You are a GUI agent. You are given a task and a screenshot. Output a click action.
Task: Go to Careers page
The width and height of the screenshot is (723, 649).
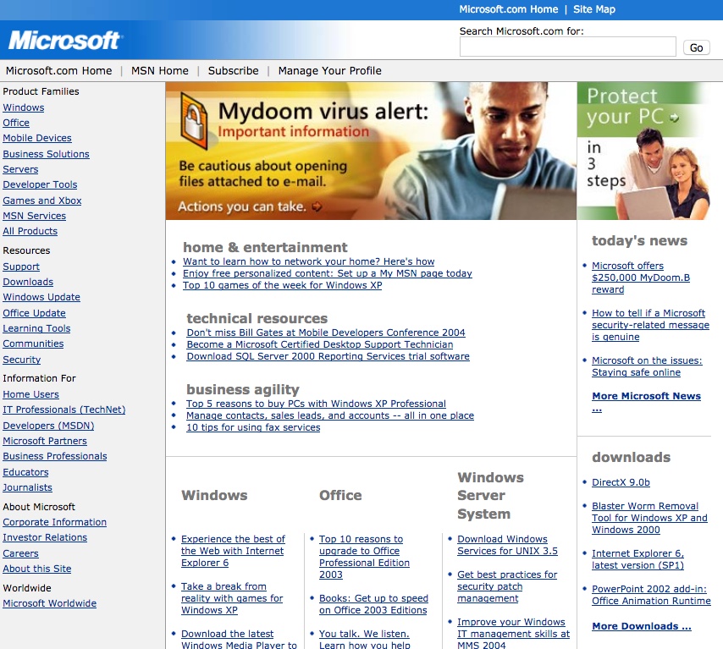(21, 553)
